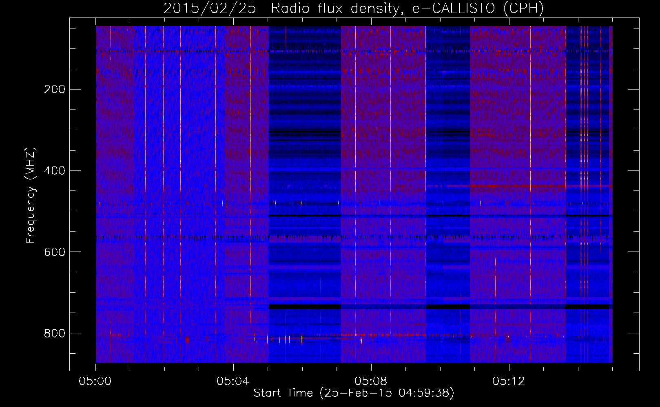Click the 05:08 time tick label
660x407 pixels.
pyautogui.click(x=371, y=381)
